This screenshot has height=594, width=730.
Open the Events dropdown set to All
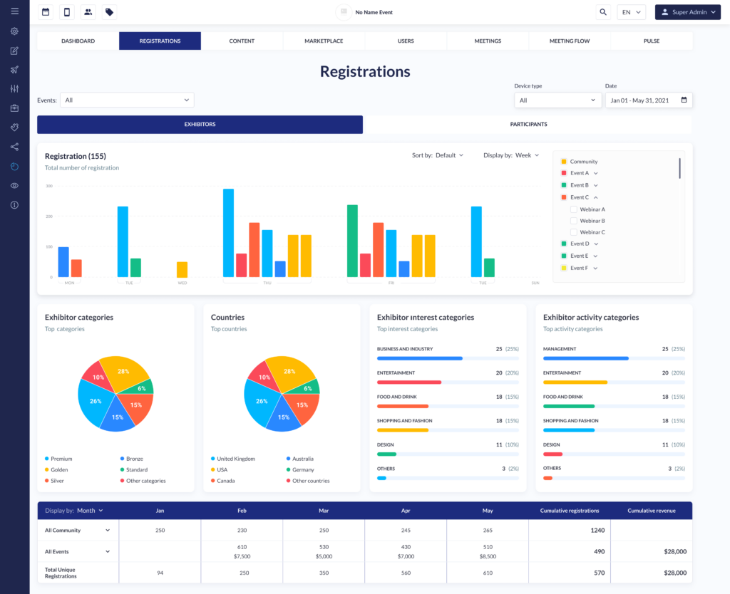(x=127, y=100)
